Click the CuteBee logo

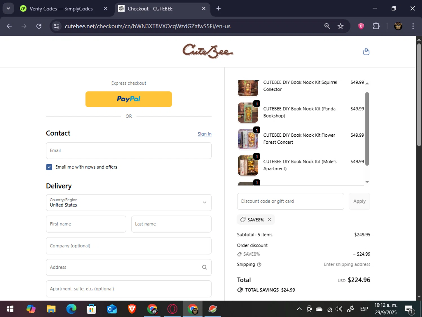click(x=208, y=51)
